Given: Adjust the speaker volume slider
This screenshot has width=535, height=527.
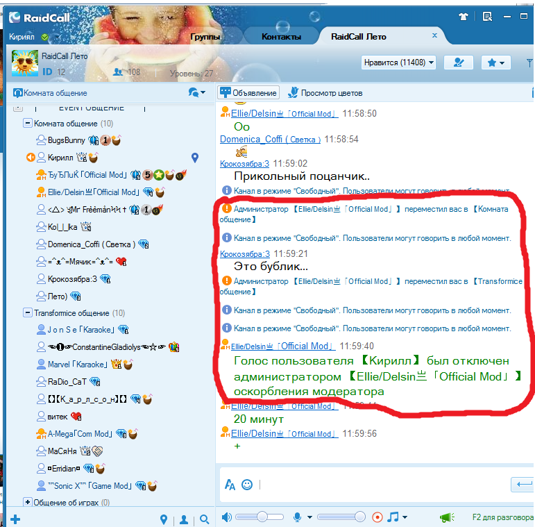Looking at the screenshot, I should pos(260,517).
